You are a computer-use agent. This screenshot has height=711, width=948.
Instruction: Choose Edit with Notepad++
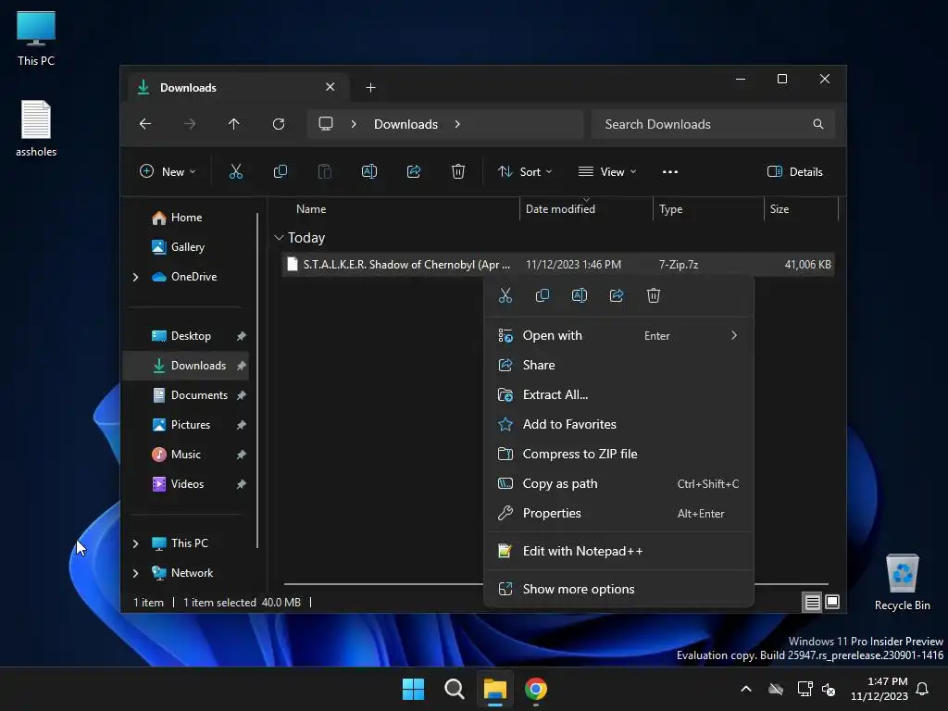tap(618, 552)
